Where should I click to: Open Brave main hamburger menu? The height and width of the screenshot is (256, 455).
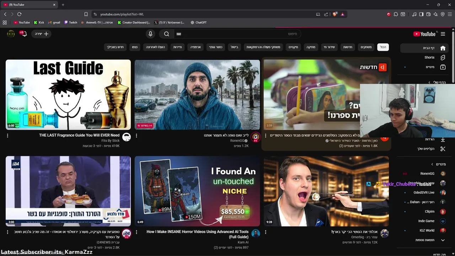click(450, 14)
